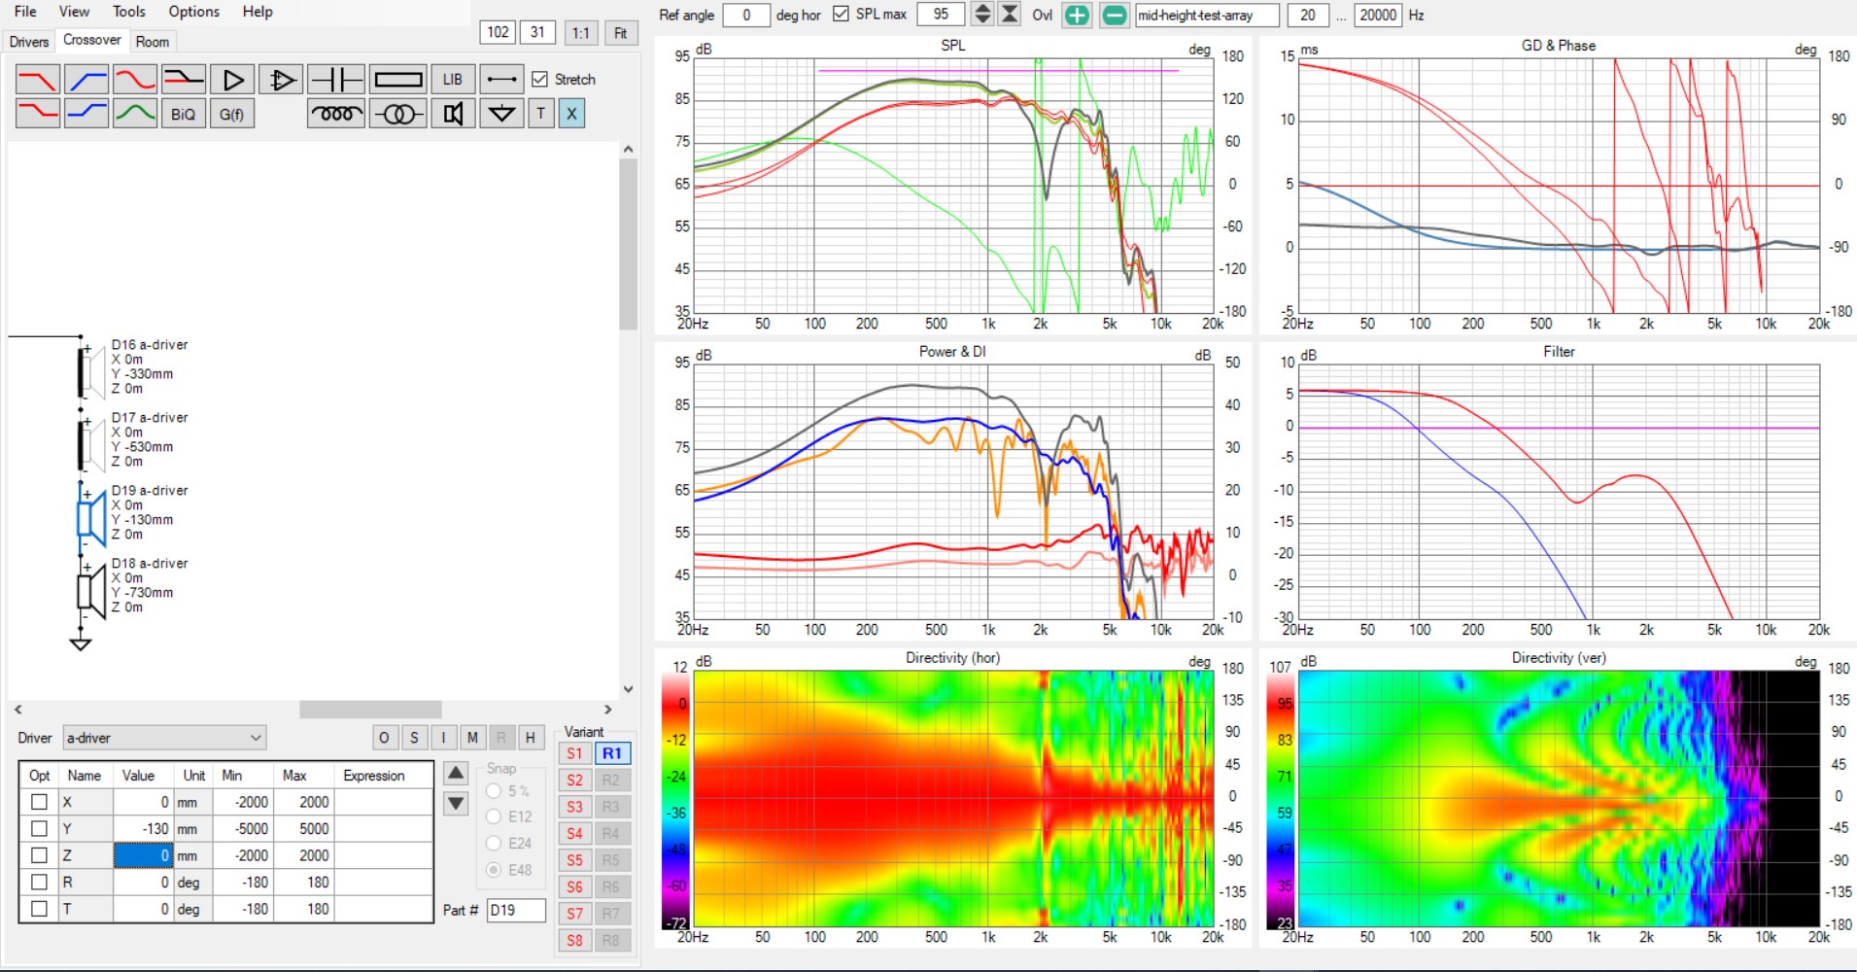Add a resistor component
This screenshot has height=972, width=1857.
click(397, 79)
